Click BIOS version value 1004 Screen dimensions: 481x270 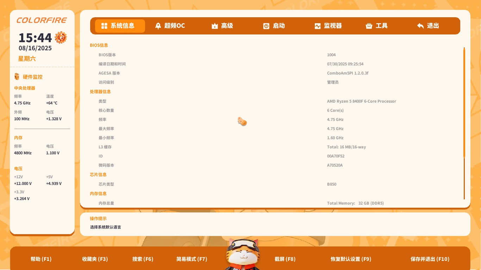pos(331,55)
